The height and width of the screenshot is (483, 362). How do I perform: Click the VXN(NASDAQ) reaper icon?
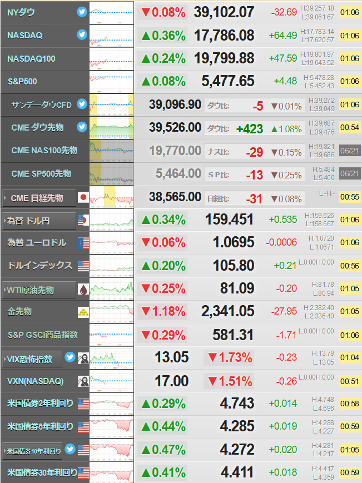(83, 381)
